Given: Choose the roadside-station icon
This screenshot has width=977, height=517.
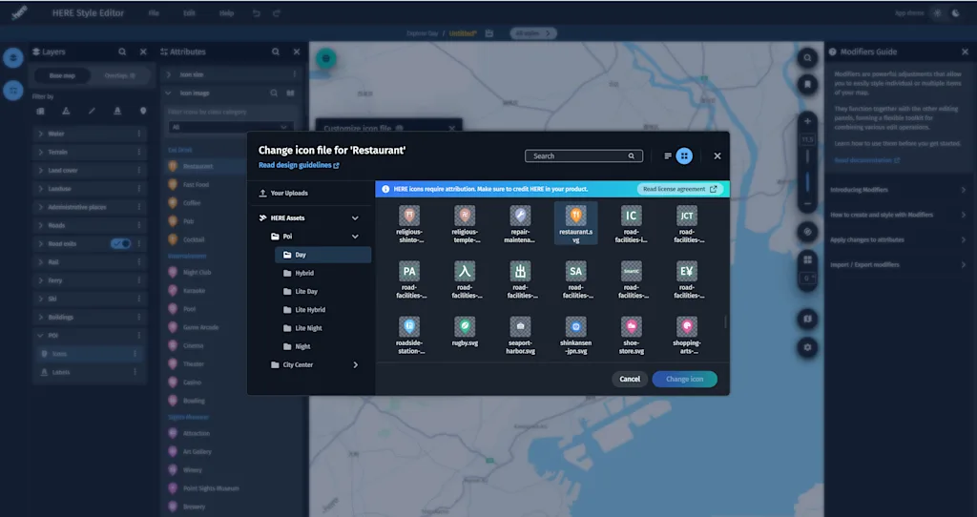Looking at the screenshot, I should tap(409, 326).
